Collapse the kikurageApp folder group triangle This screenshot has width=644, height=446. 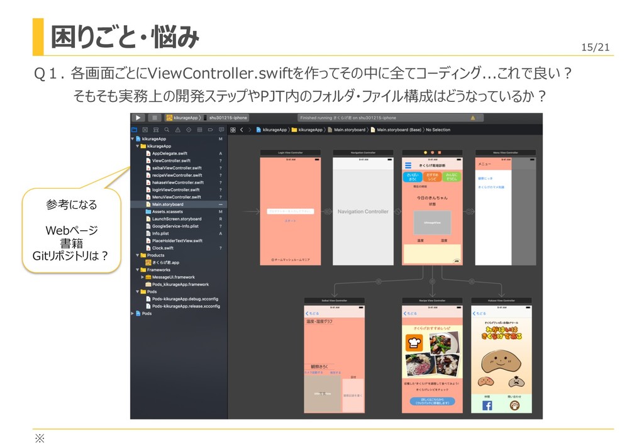click(138, 146)
